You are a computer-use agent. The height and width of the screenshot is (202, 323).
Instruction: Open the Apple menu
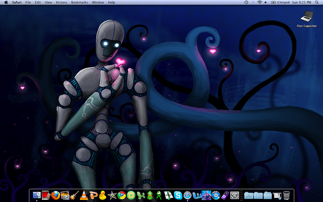[6, 3]
